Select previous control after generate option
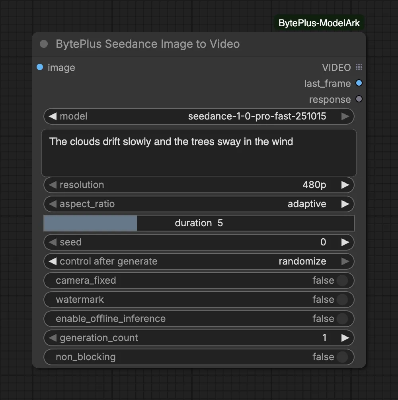This screenshot has height=400, width=398. point(53,261)
